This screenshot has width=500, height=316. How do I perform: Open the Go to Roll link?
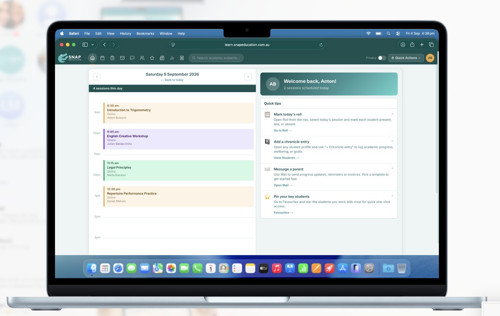[283, 131]
